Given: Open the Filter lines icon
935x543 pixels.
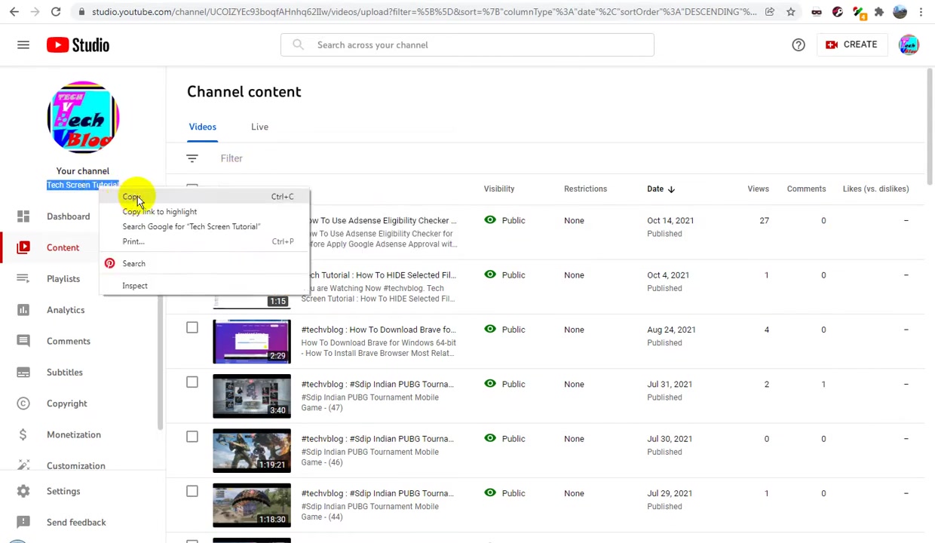Looking at the screenshot, I should coord(192,158).
